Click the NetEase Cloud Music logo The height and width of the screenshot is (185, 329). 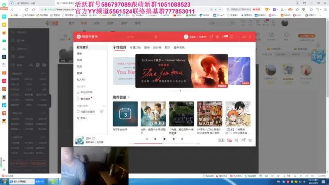(x=87, y=37)
